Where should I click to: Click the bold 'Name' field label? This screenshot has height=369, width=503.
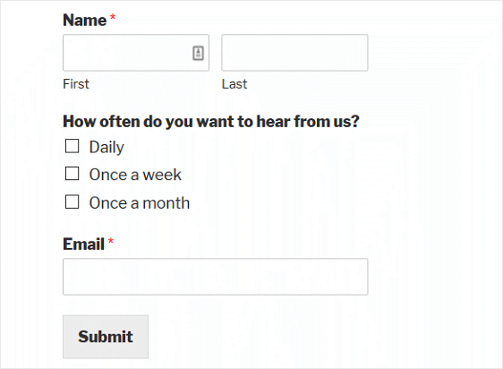click(85, 21)
